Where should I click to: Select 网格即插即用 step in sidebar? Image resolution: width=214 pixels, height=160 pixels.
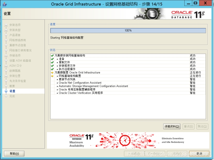pos(17,40)
